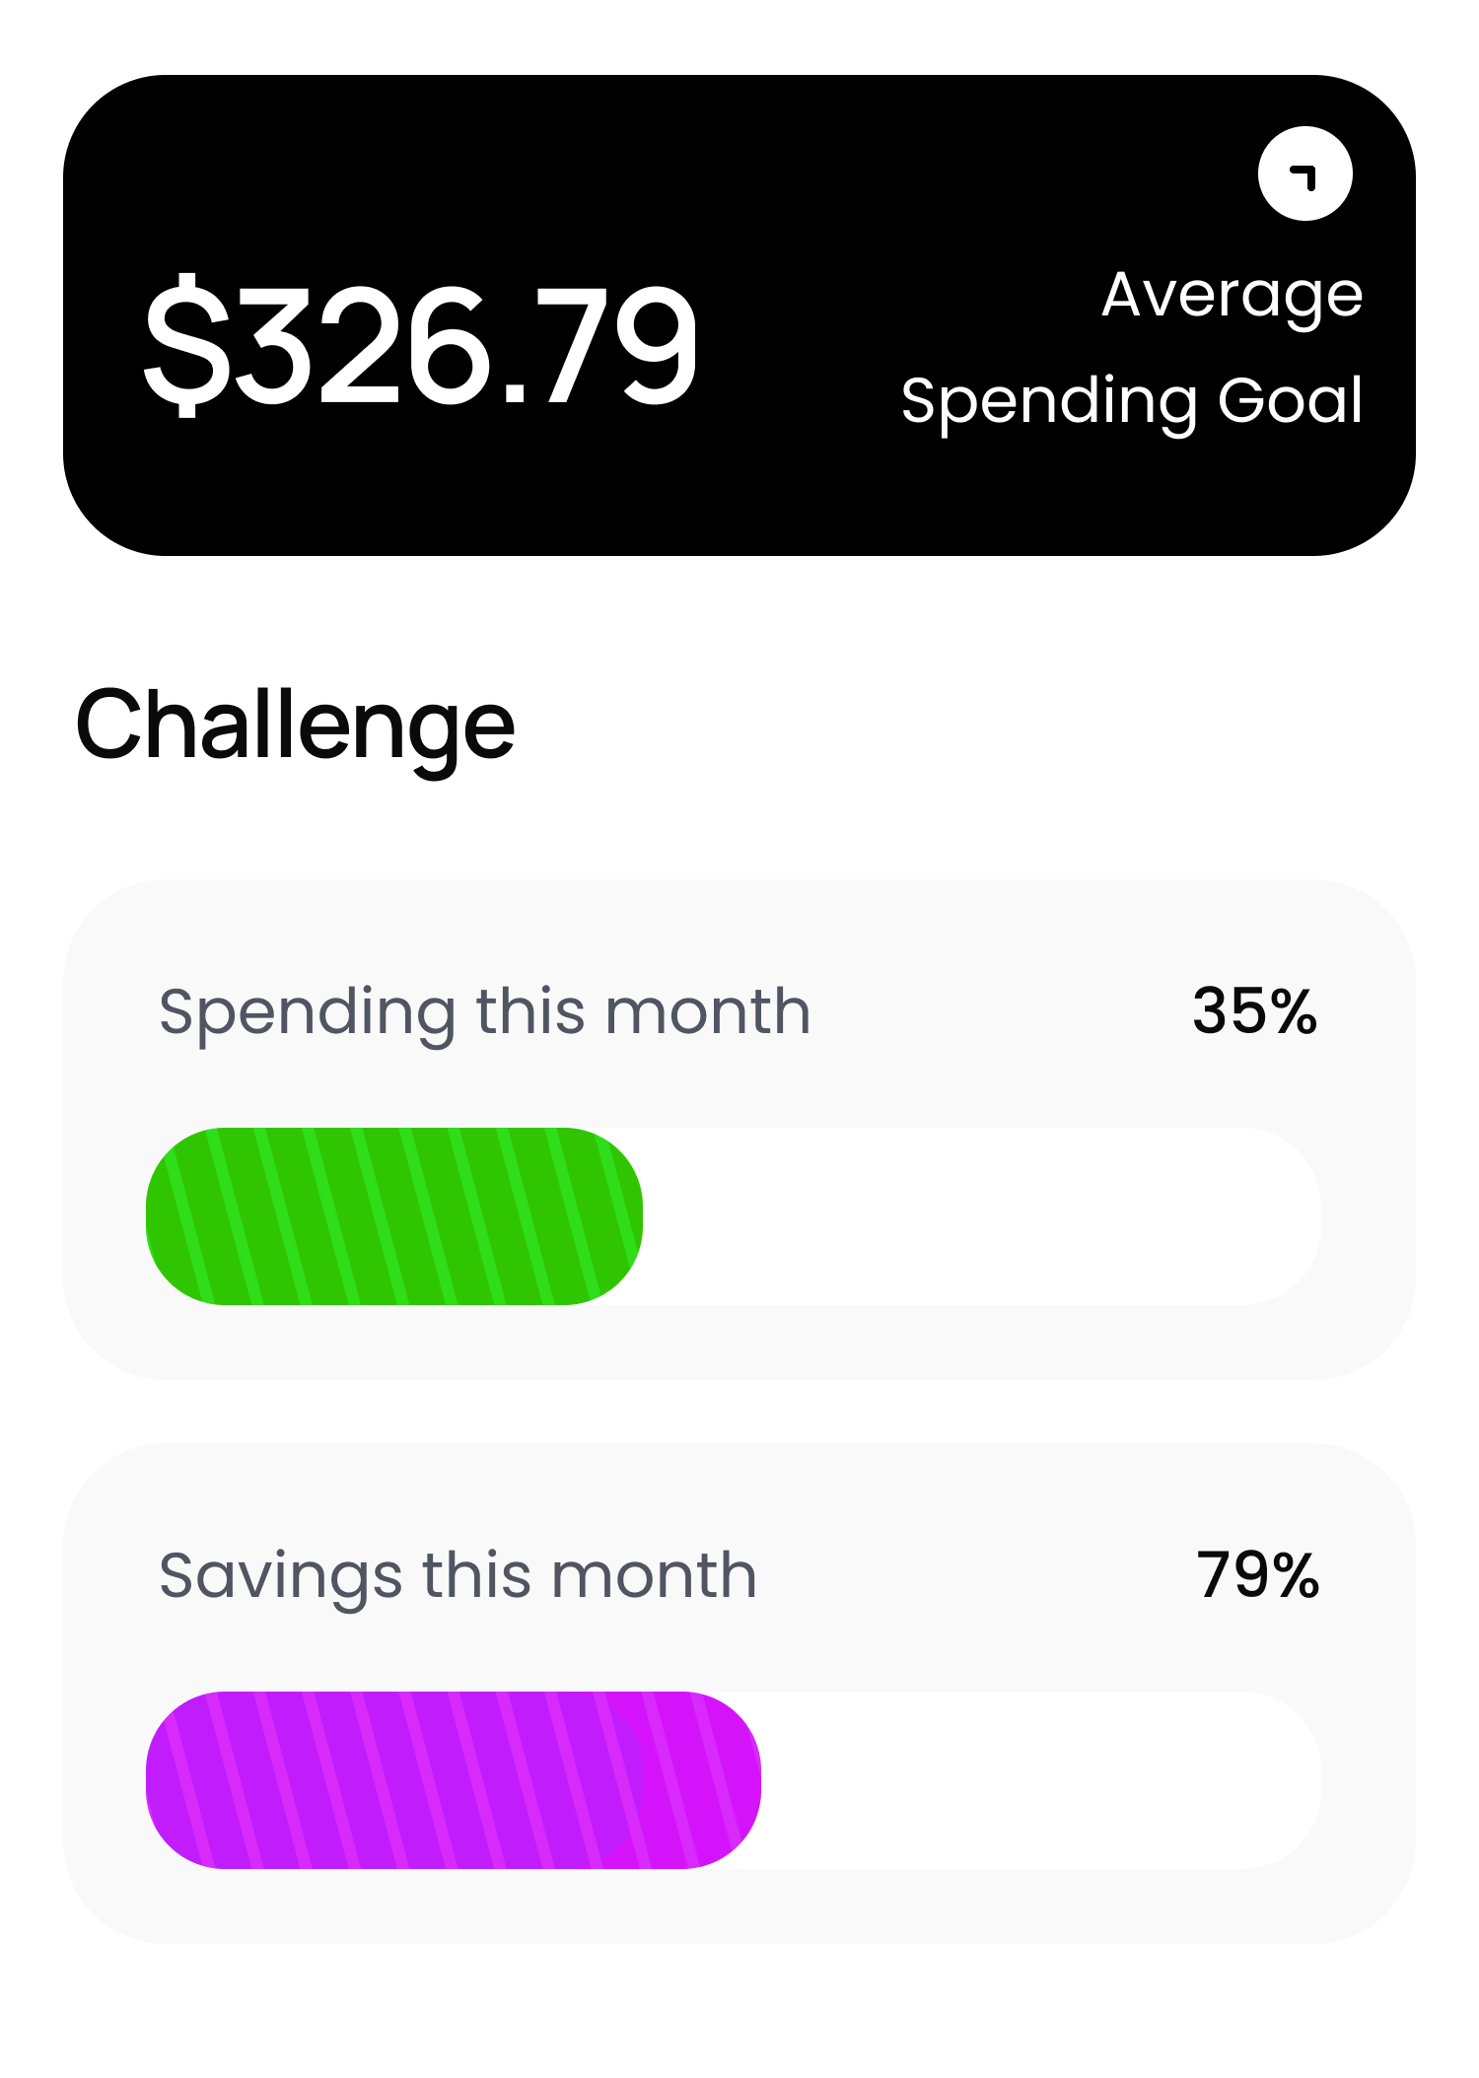Click the word "Spending" in the spending card label
The width and height of the screenshot is (1479, 2078).
(308, 1014)
